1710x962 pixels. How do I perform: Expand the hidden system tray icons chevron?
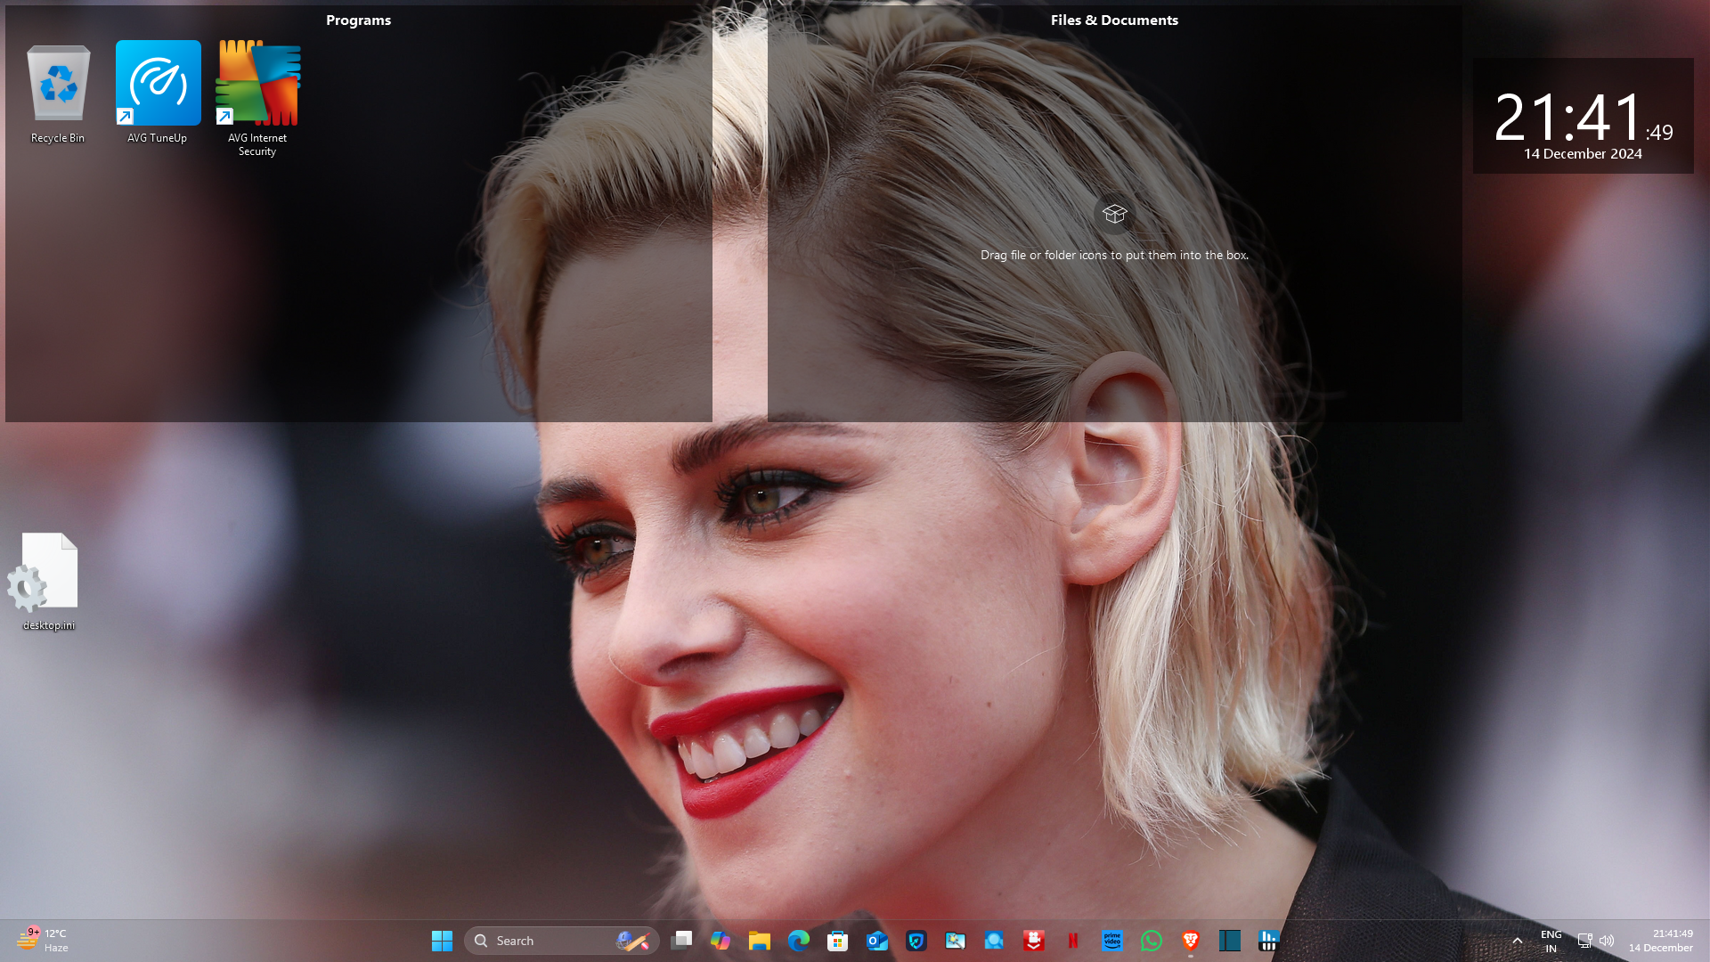pyautogui.click(x=1518, y=941)
